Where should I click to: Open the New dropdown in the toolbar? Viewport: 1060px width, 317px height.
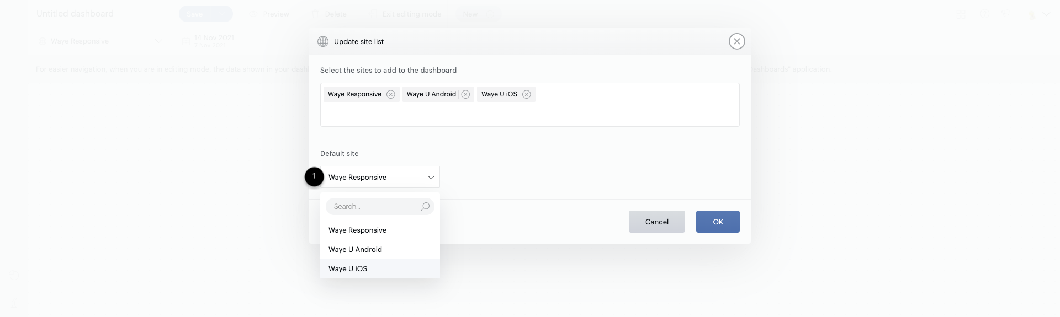[x=478, y=14]
